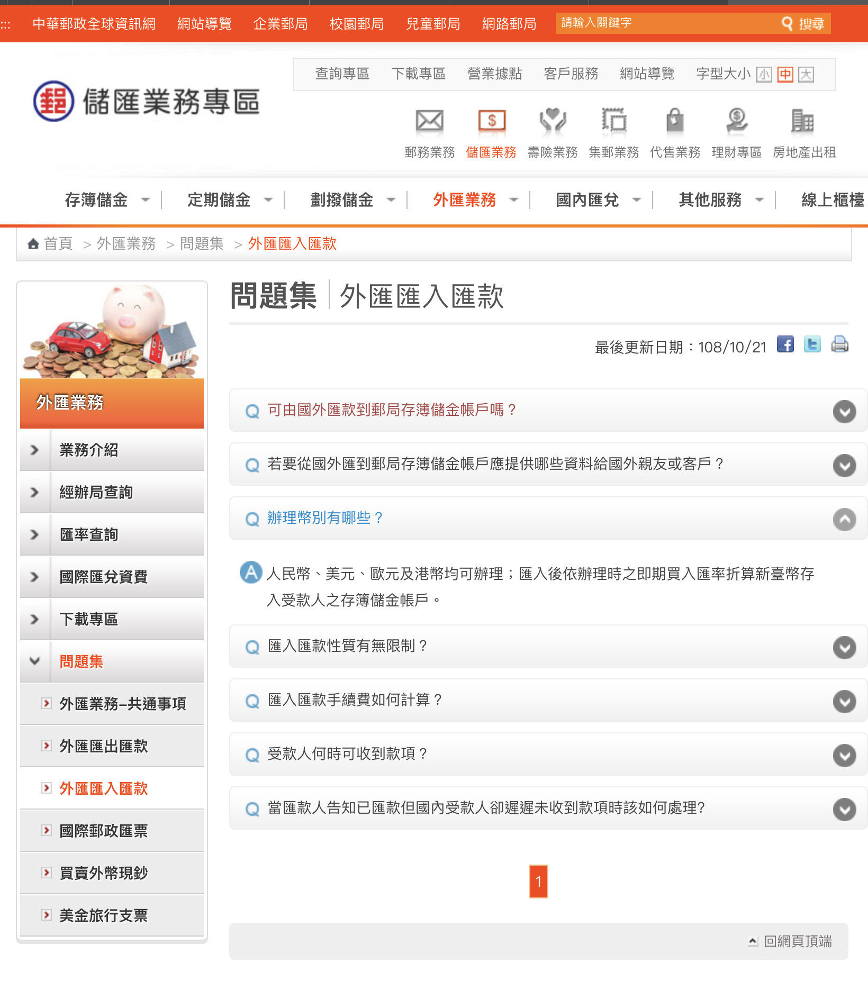The height and width of the screenshot is (981, 868).
Task: Click 回網頁頂端 back to top
Action: point(790,941)
